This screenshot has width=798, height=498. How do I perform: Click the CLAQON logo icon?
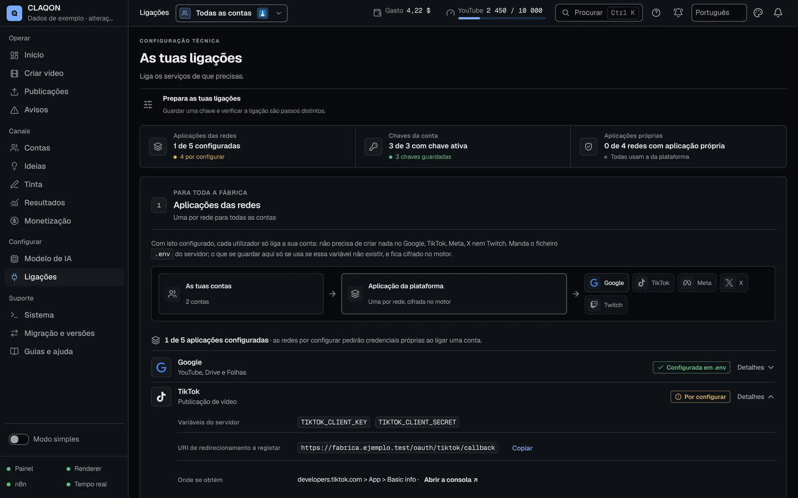(14, 13)
